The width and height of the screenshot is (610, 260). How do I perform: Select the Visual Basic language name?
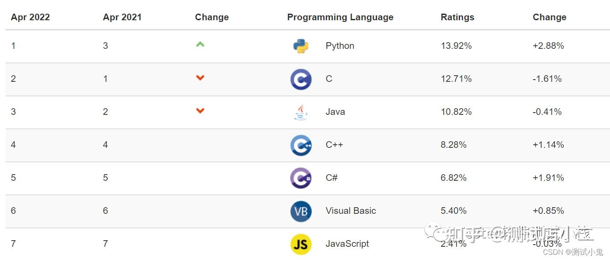pos(351,211)
